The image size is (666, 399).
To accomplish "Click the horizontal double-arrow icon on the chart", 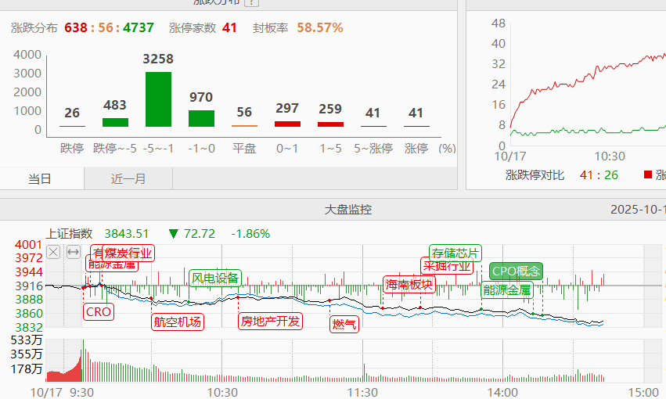I will coord(73,252).
